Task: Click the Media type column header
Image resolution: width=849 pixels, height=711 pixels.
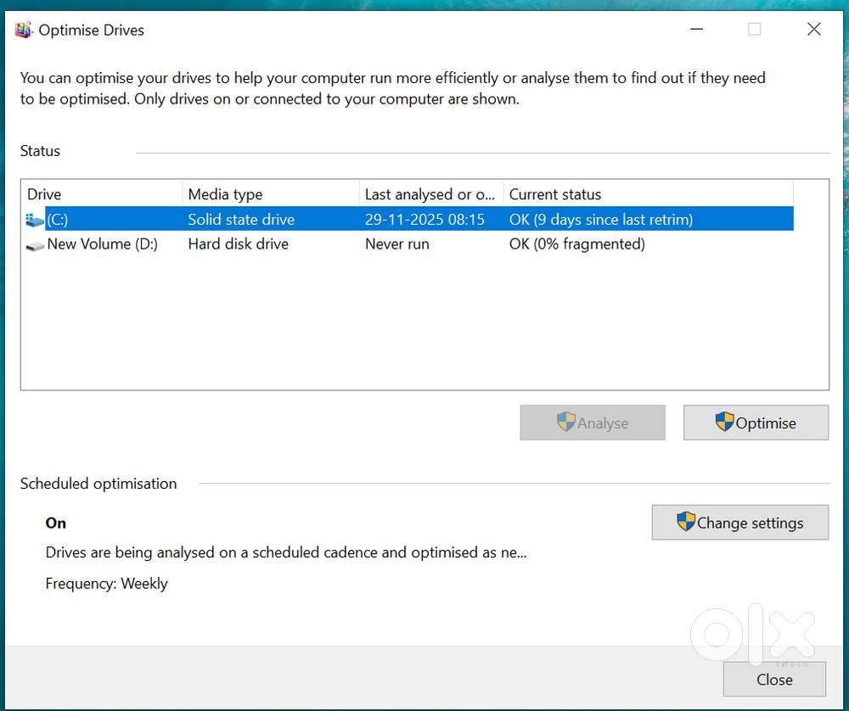Action: [270, 194]
